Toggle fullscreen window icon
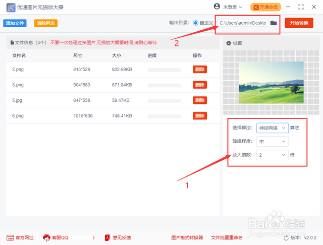 click(301, 7)
